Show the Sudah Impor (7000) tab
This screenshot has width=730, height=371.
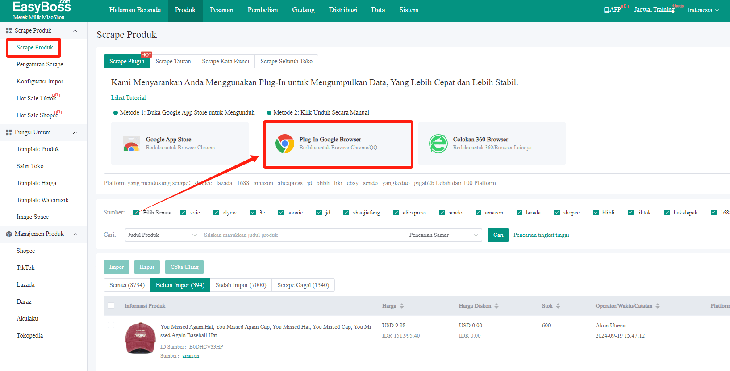[x=241, y=285]
